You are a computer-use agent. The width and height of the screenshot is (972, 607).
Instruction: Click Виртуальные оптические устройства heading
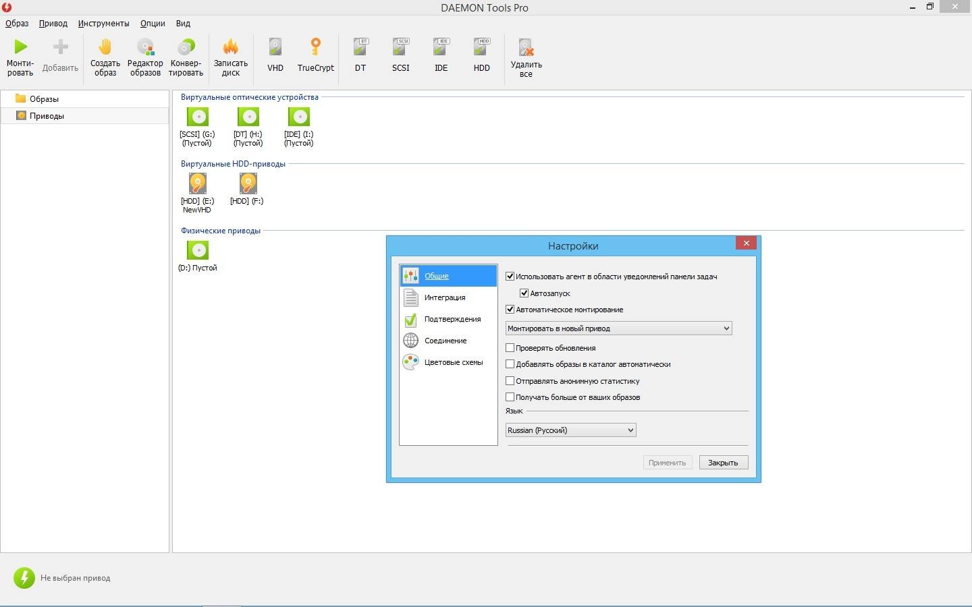pos(250,97)
